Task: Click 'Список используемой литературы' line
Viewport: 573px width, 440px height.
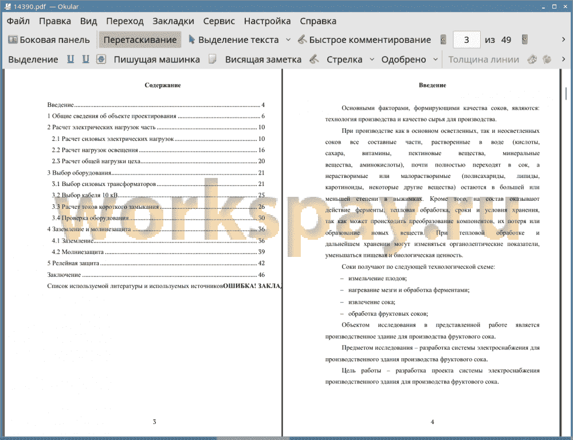Action: pyautogui.click(x=164, y=286)
